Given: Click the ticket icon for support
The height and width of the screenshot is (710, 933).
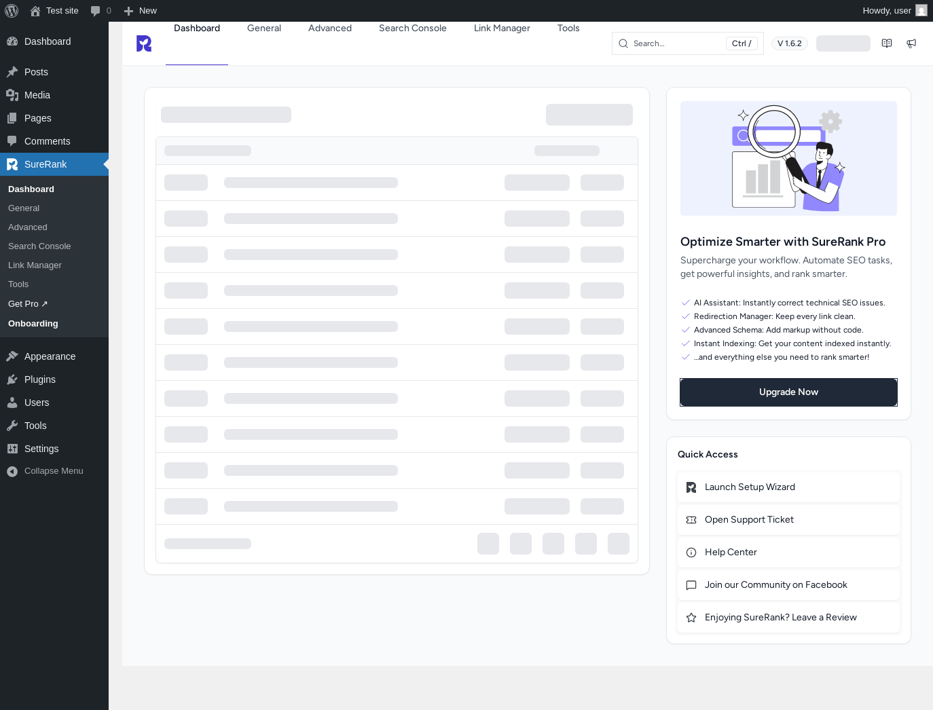Looking at the screenshot, I should tap(691, 520).
